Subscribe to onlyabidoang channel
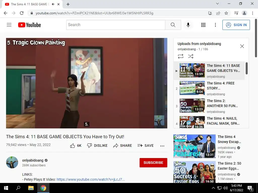 (153, 163)
